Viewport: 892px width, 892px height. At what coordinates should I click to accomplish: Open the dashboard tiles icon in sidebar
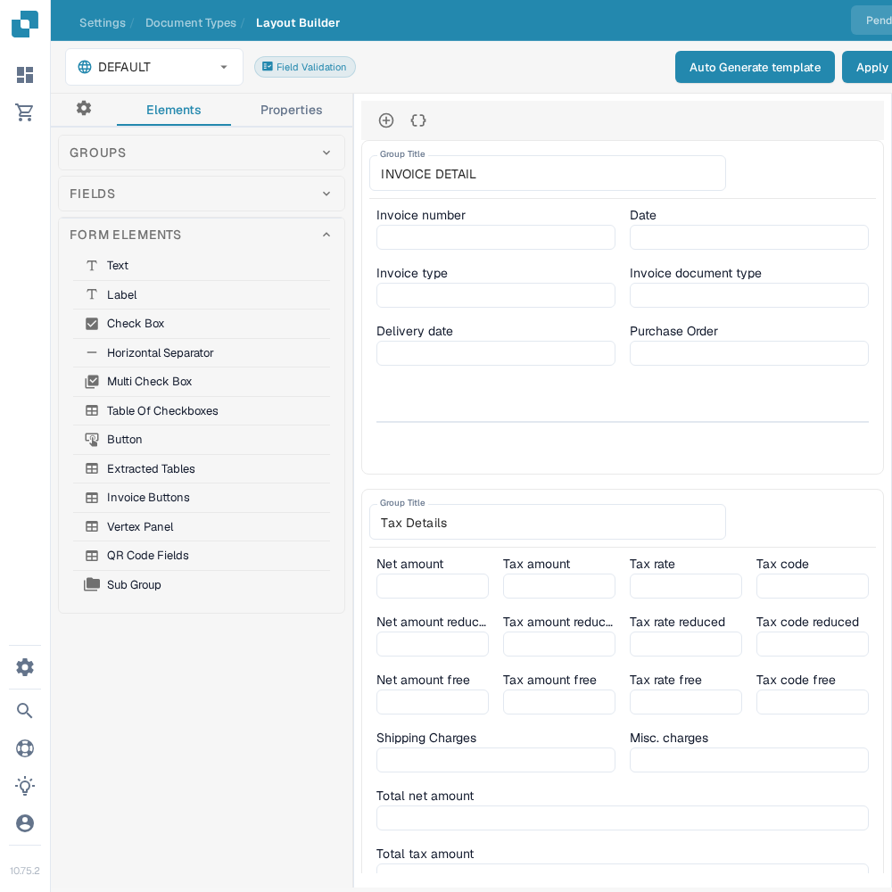click(x=25, y=75)
